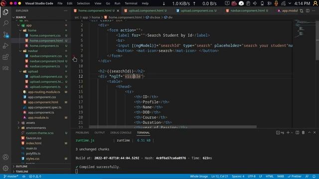Split the terminal panel
The image size is (319, 179).
pos(297,133)
